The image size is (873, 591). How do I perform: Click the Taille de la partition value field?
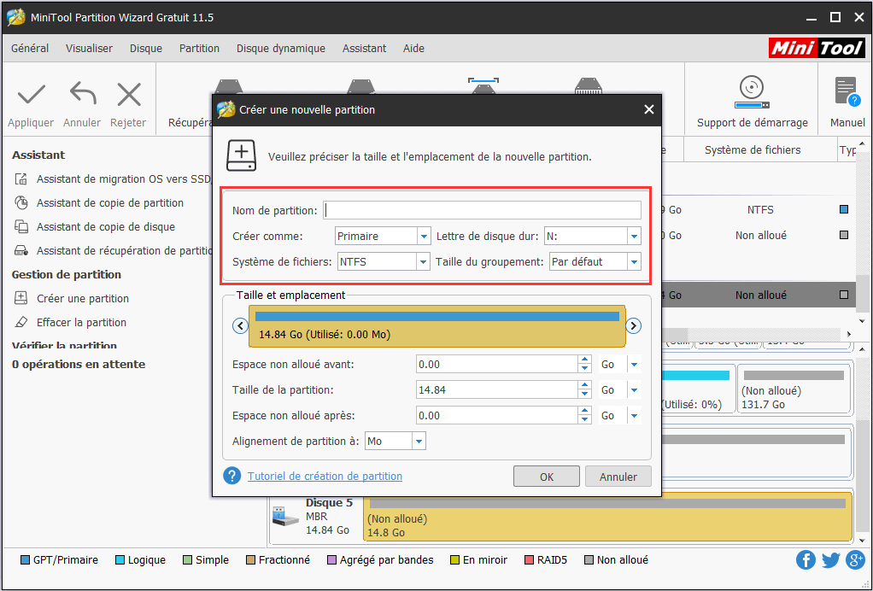point(497,390)
